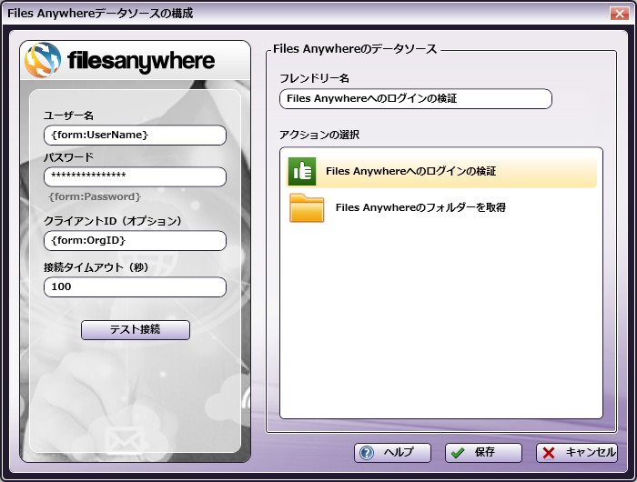The width and height of the screenshot is (637, 482).
Task: Select action Files Anywhereへのログインの検証
Action: (441, 171)
